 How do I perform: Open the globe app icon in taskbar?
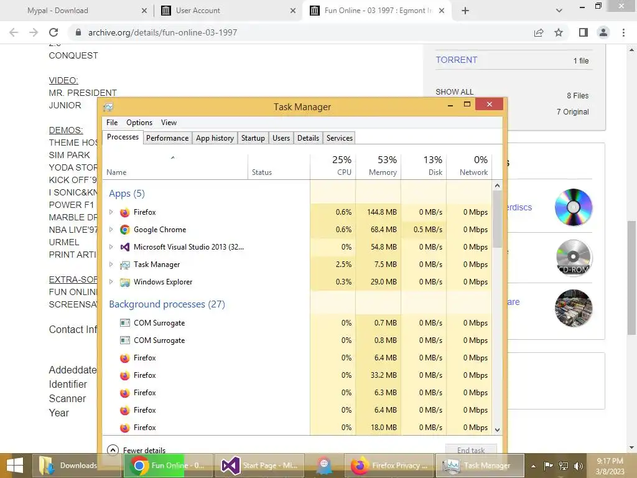(x=323, y=466)
